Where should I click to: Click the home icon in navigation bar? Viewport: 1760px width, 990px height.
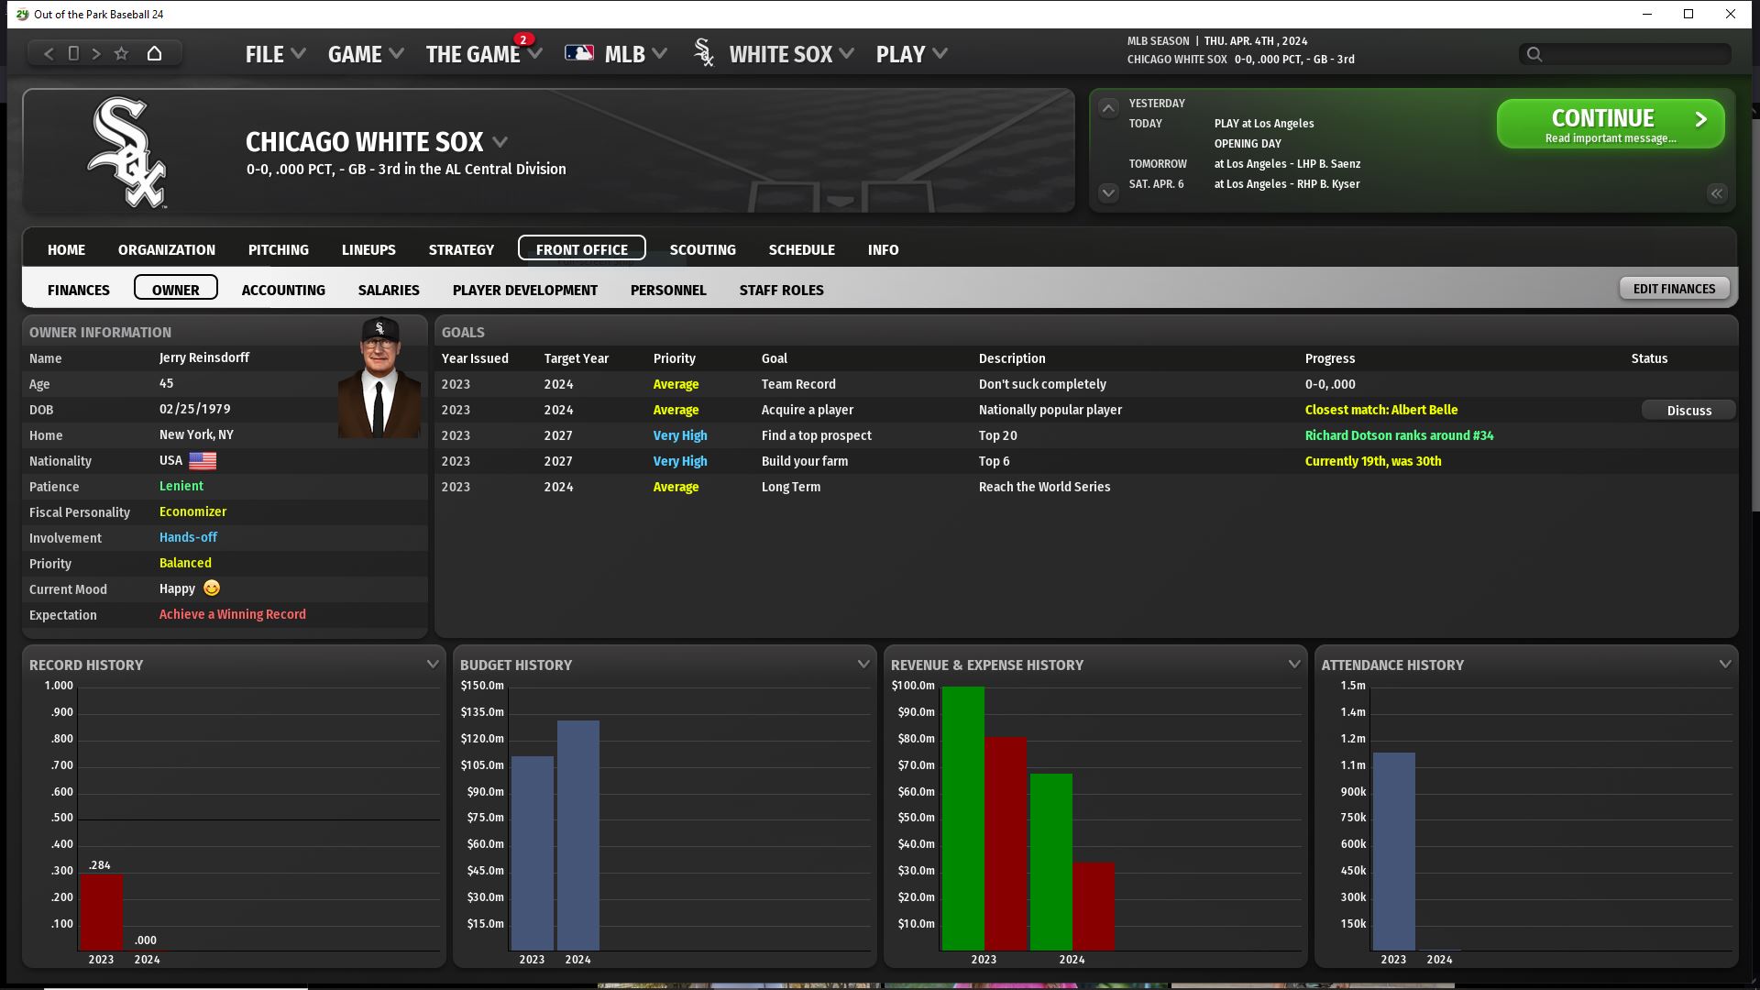coord(154,54)
